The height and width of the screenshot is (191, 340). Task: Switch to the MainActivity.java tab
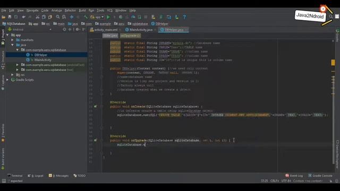click(140, 30)
